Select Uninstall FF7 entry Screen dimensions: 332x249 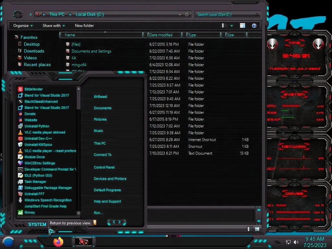pos(34,194)
